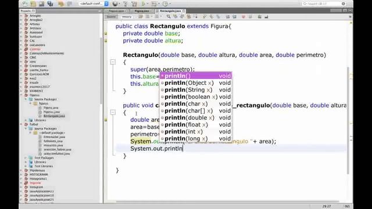This screenshot has height=209, width=372.
Task: Click the Profile Project clock icon
Action: 165,4
